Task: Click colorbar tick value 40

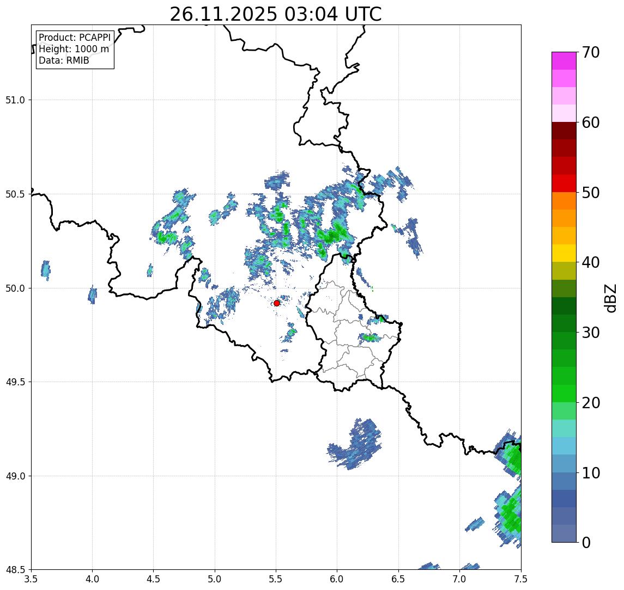Action: pos(590,262)
